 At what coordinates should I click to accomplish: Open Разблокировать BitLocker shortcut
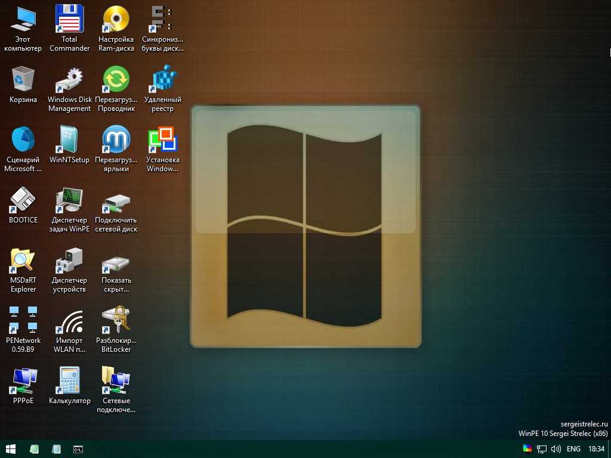[x=116, y=320]
